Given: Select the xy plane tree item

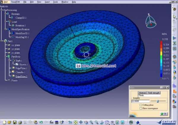Looking at the screenshot, I should [15, 45].
